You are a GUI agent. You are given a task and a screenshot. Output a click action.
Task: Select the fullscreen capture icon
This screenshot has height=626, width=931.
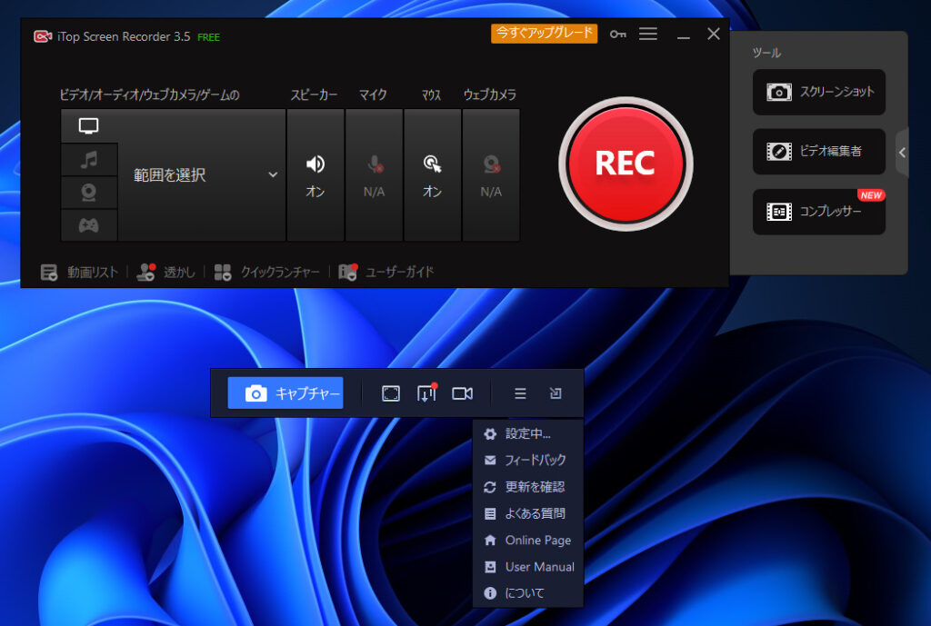coord(391,393)
